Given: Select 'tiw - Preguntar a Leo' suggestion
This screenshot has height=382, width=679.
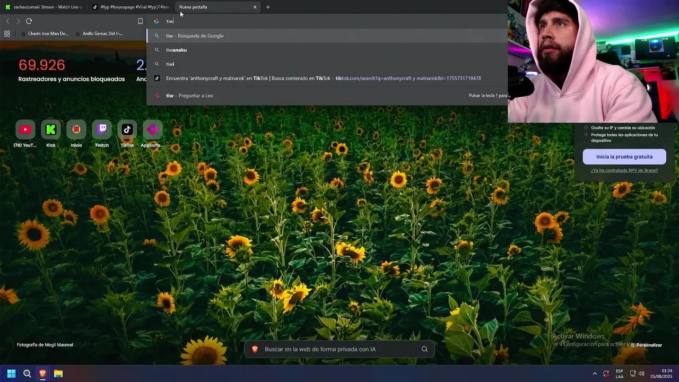Looking at the screenshot, I should coord(327,95).
